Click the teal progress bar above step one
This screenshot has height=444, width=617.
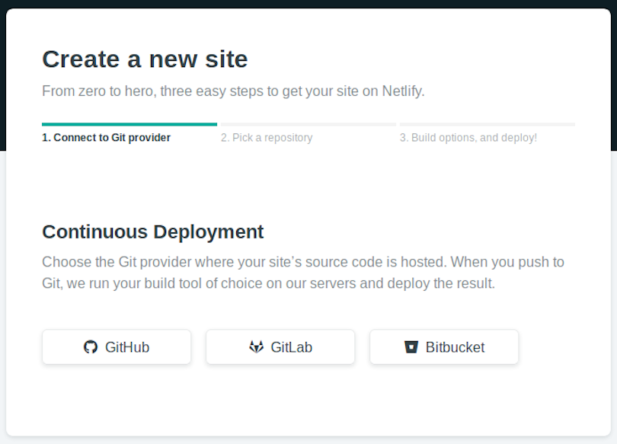click(129, 124)
